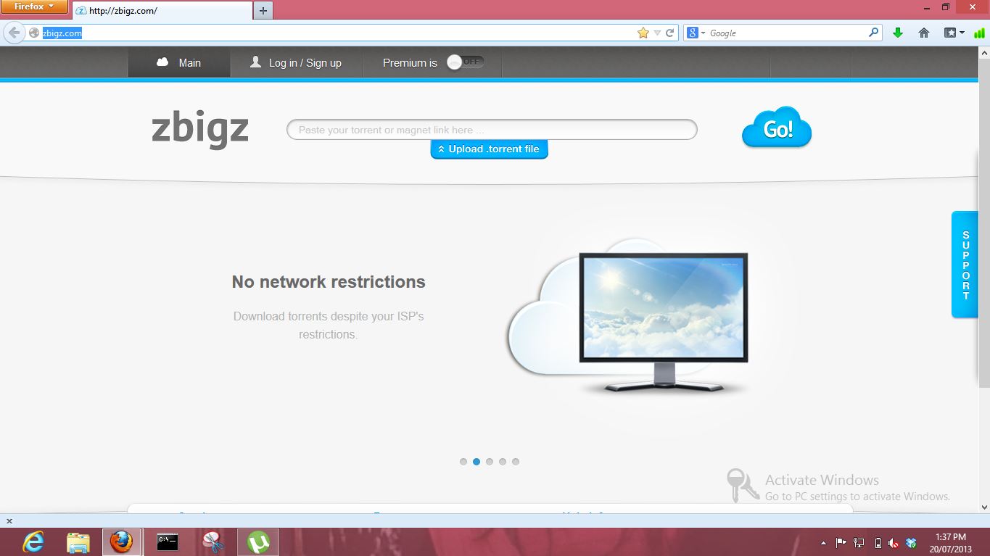Open Snipping Tool from the taskbar
Viewport: 990px width, 556px height.
tap(213, 542)
